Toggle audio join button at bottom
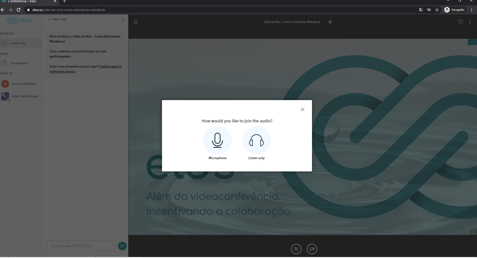 (296, 249)
